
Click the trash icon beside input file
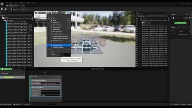point(189,18)
